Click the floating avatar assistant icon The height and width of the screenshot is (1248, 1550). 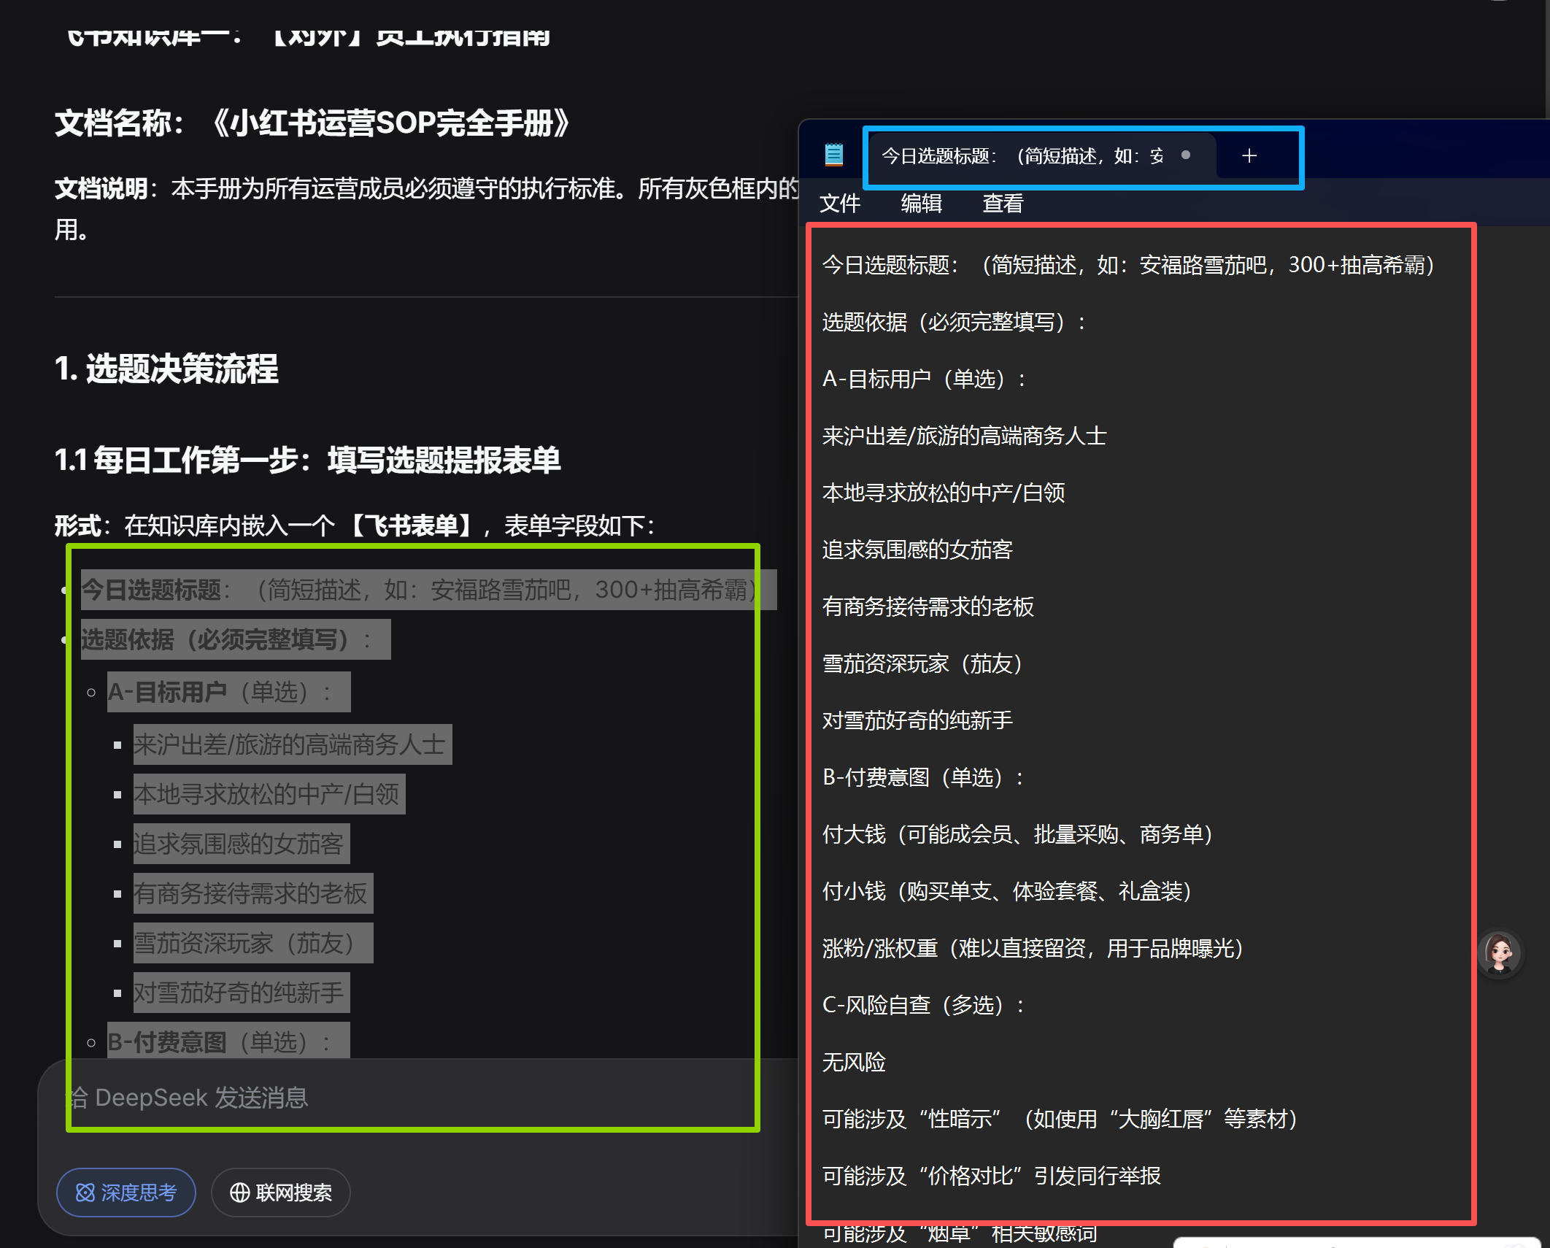point(1500,952)
